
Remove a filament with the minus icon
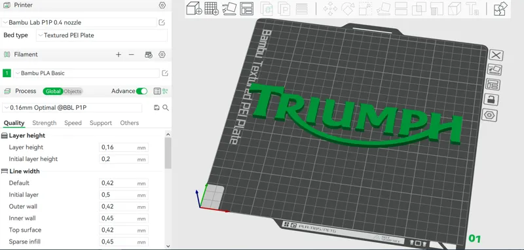pos(132,54)
